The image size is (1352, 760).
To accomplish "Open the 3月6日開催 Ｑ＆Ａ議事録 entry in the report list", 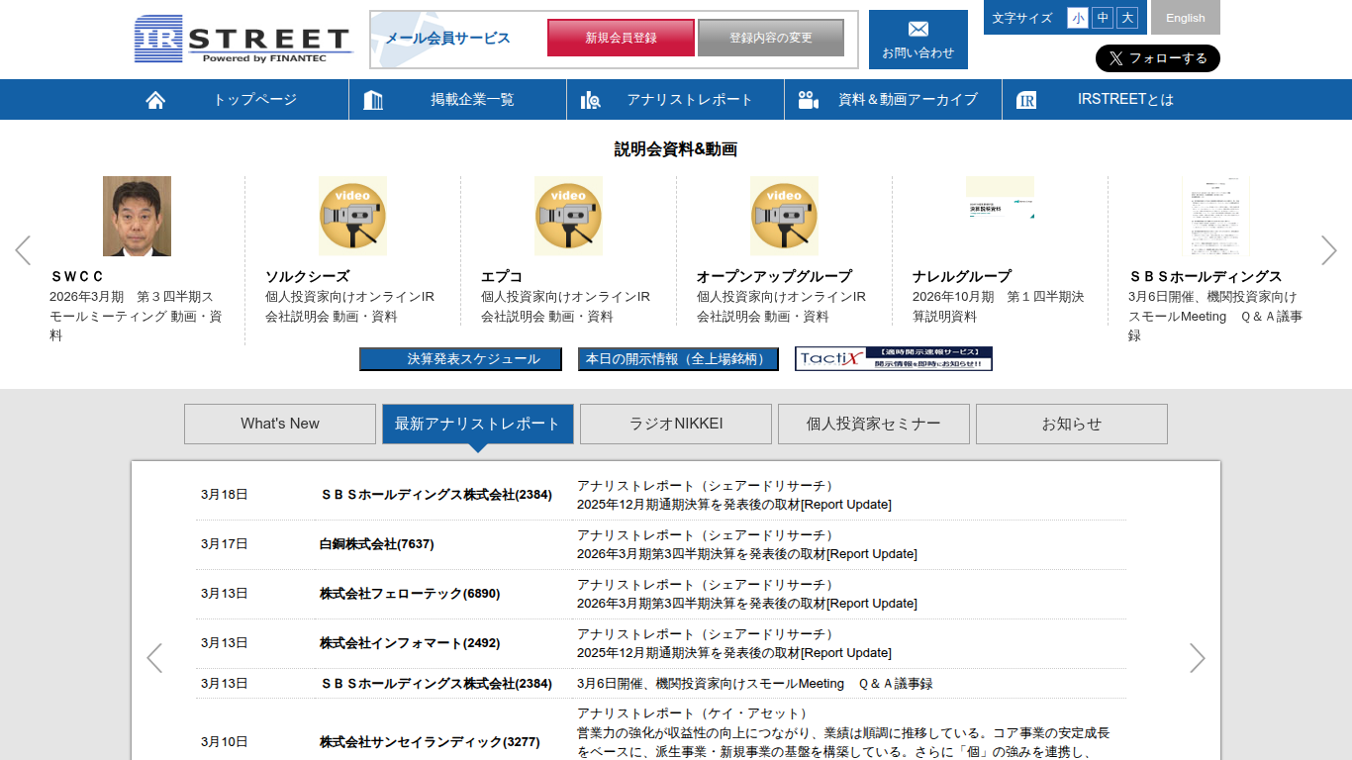I will coord(754,684).
